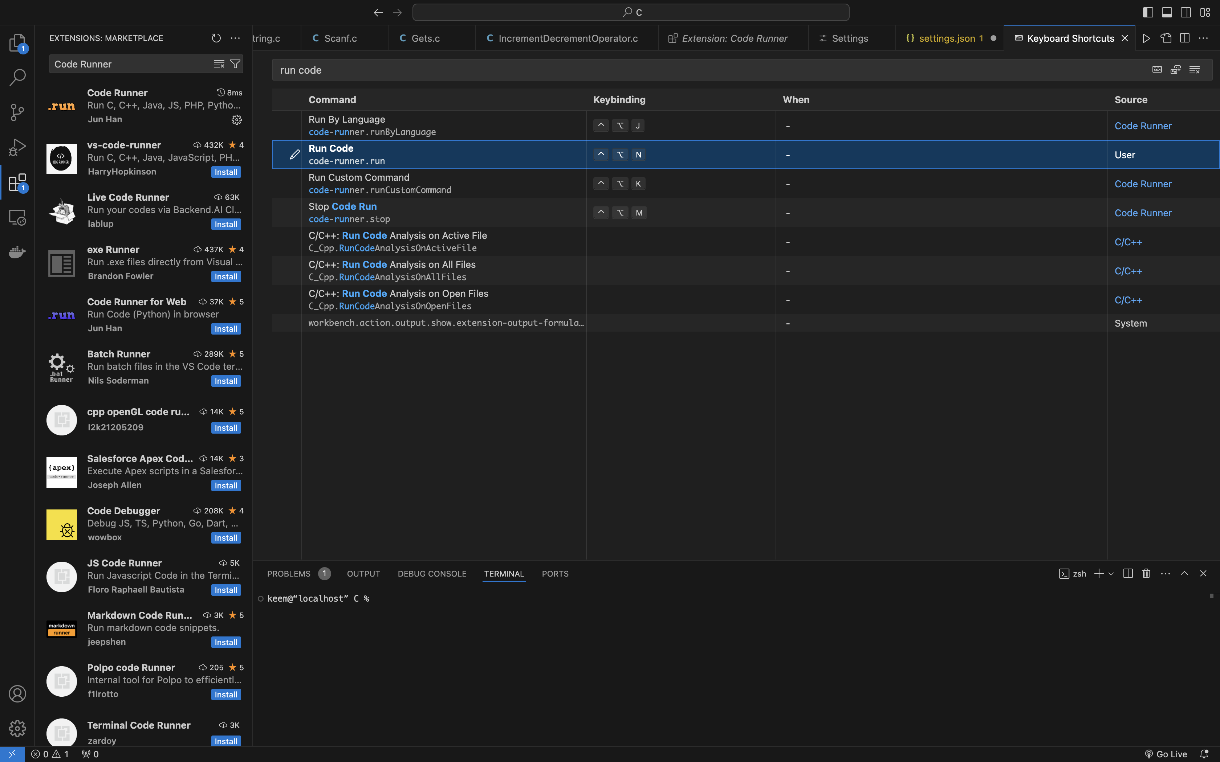Open editor more actions menu

(x=1203, y=38)
